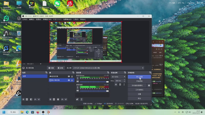205x115 pixels.
Task: Toggle lock on 显示器采集 source
Action: [x=72, y=80]
